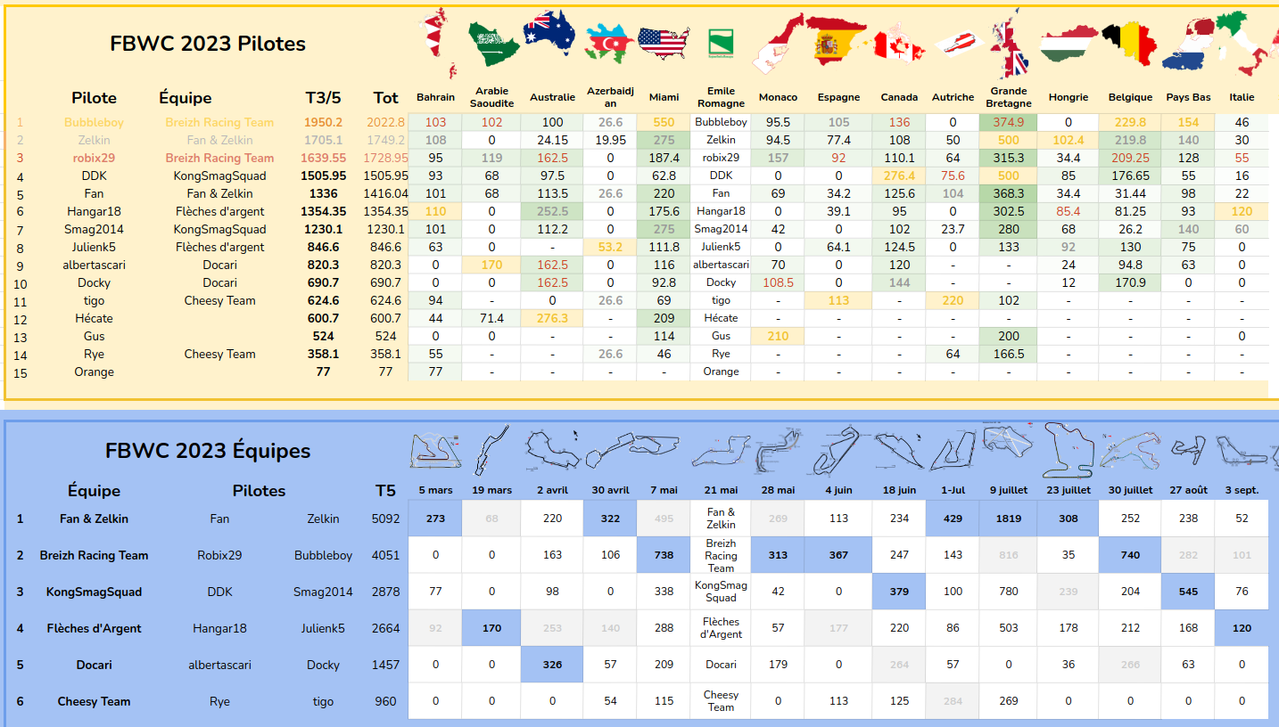Image resolution: width=1279 pixels, height=727 pixels.
Task: Select the '30 juillet' date header
Action: pyautogui.click(x=1130, y=490)
